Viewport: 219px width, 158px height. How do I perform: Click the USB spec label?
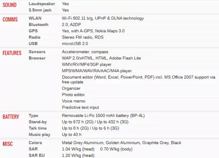(33, 44)
